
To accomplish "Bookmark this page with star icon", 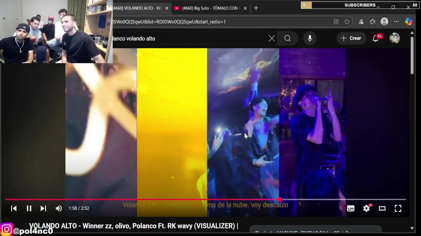I will 347,22.
